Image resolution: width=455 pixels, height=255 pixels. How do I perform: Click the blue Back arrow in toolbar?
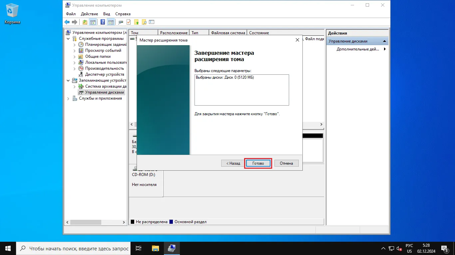coord(67,22)
